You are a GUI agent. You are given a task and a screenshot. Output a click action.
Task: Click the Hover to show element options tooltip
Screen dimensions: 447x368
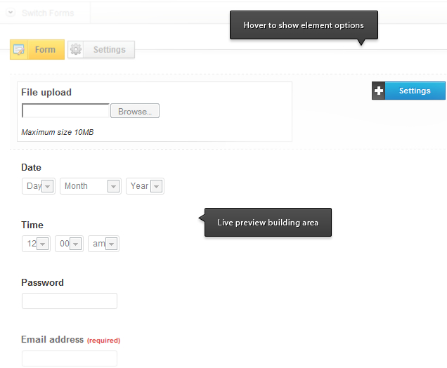pyautogui.click(x=304, y=25)
